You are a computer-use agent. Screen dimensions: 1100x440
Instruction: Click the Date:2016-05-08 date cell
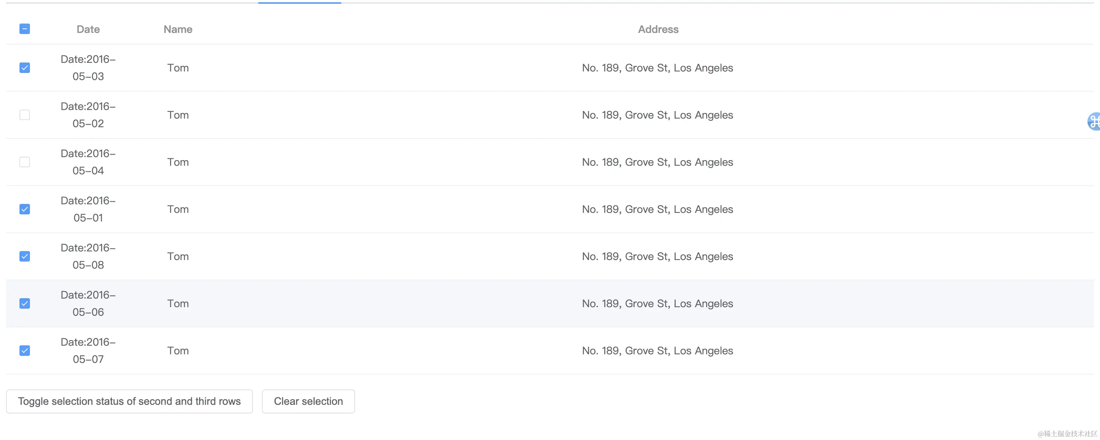[88, 256]
